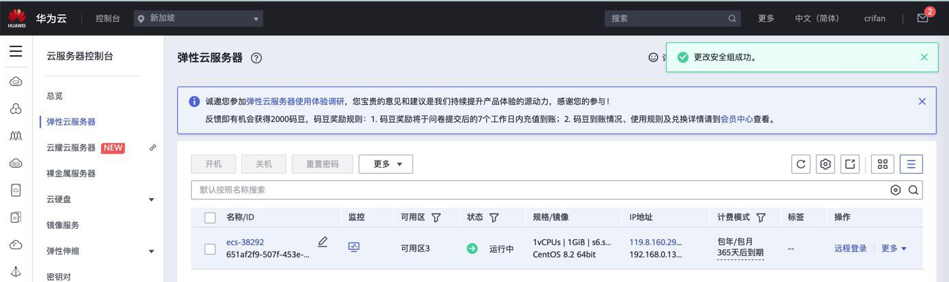Open the 新加坡 region dropdown

[197, 18]
